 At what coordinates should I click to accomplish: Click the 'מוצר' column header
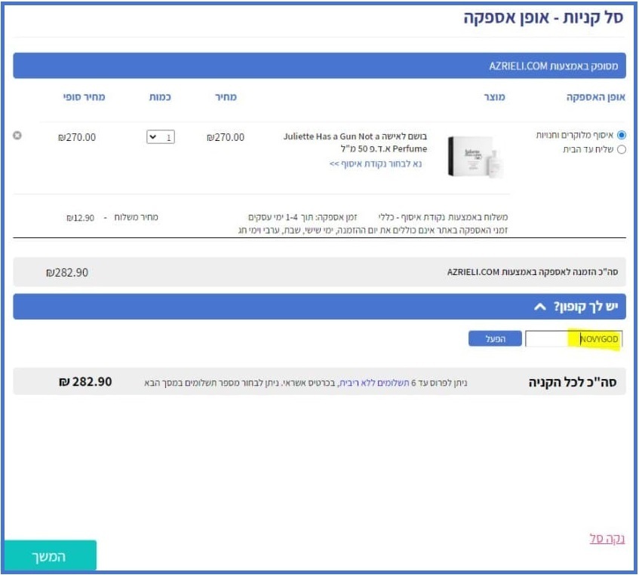pyautogui.click(x=493, y=98)
